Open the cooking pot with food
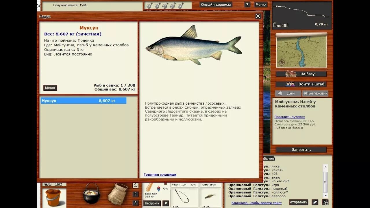 click(x=91, y=193)
